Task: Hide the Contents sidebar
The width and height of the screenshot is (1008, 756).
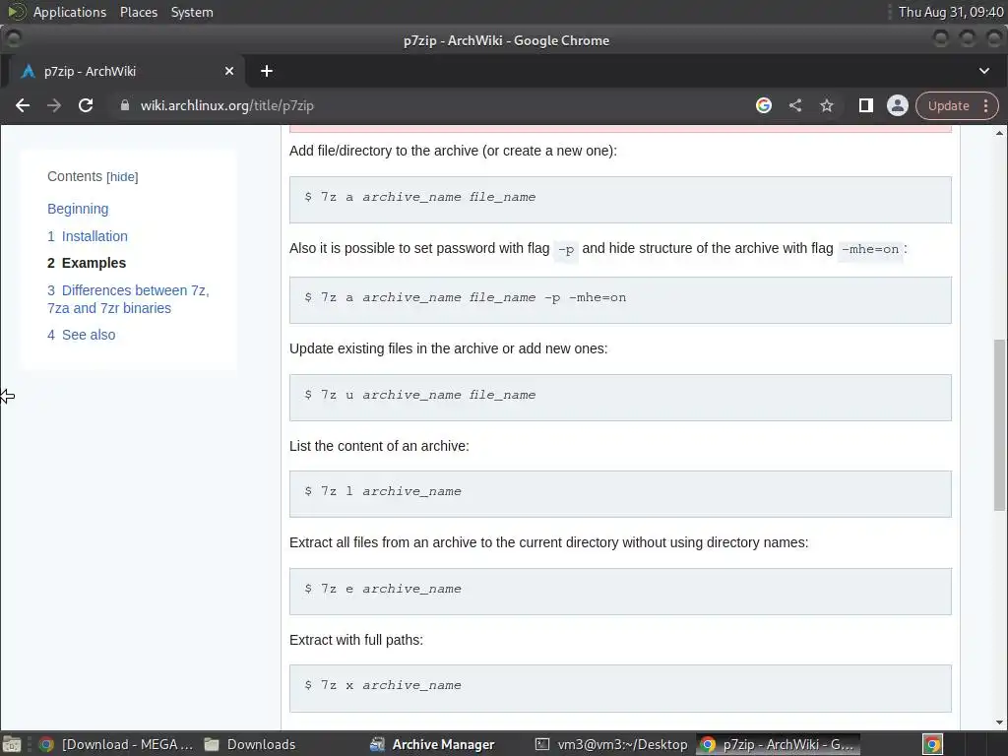Action: click(122, 177)
